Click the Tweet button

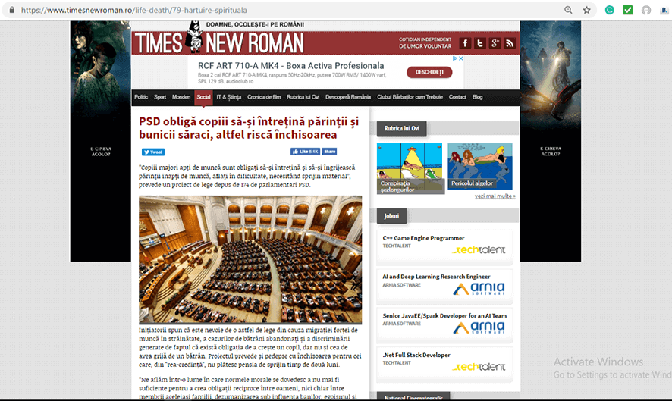click(x=153, y=152)
